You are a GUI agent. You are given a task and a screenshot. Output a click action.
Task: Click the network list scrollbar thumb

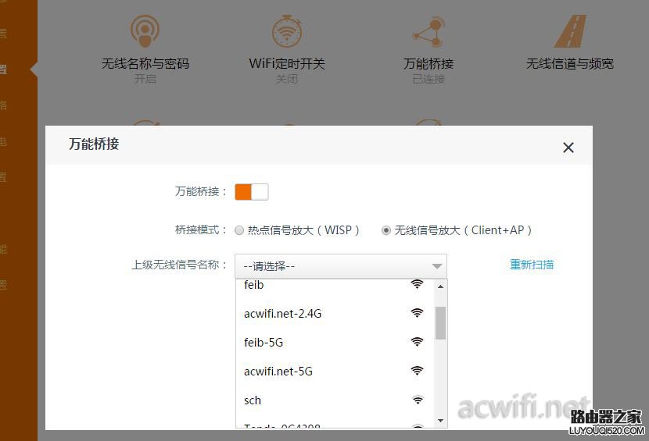coord(440,322)
